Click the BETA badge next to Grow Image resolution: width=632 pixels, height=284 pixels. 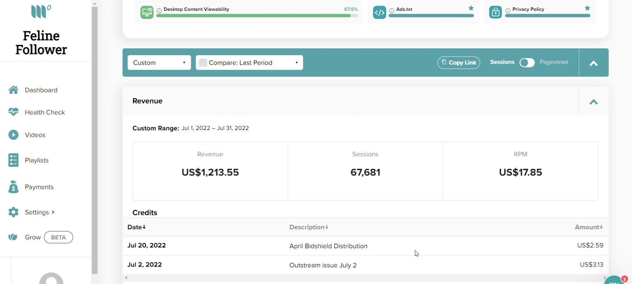pyautogui.click(x=58, y=237)
